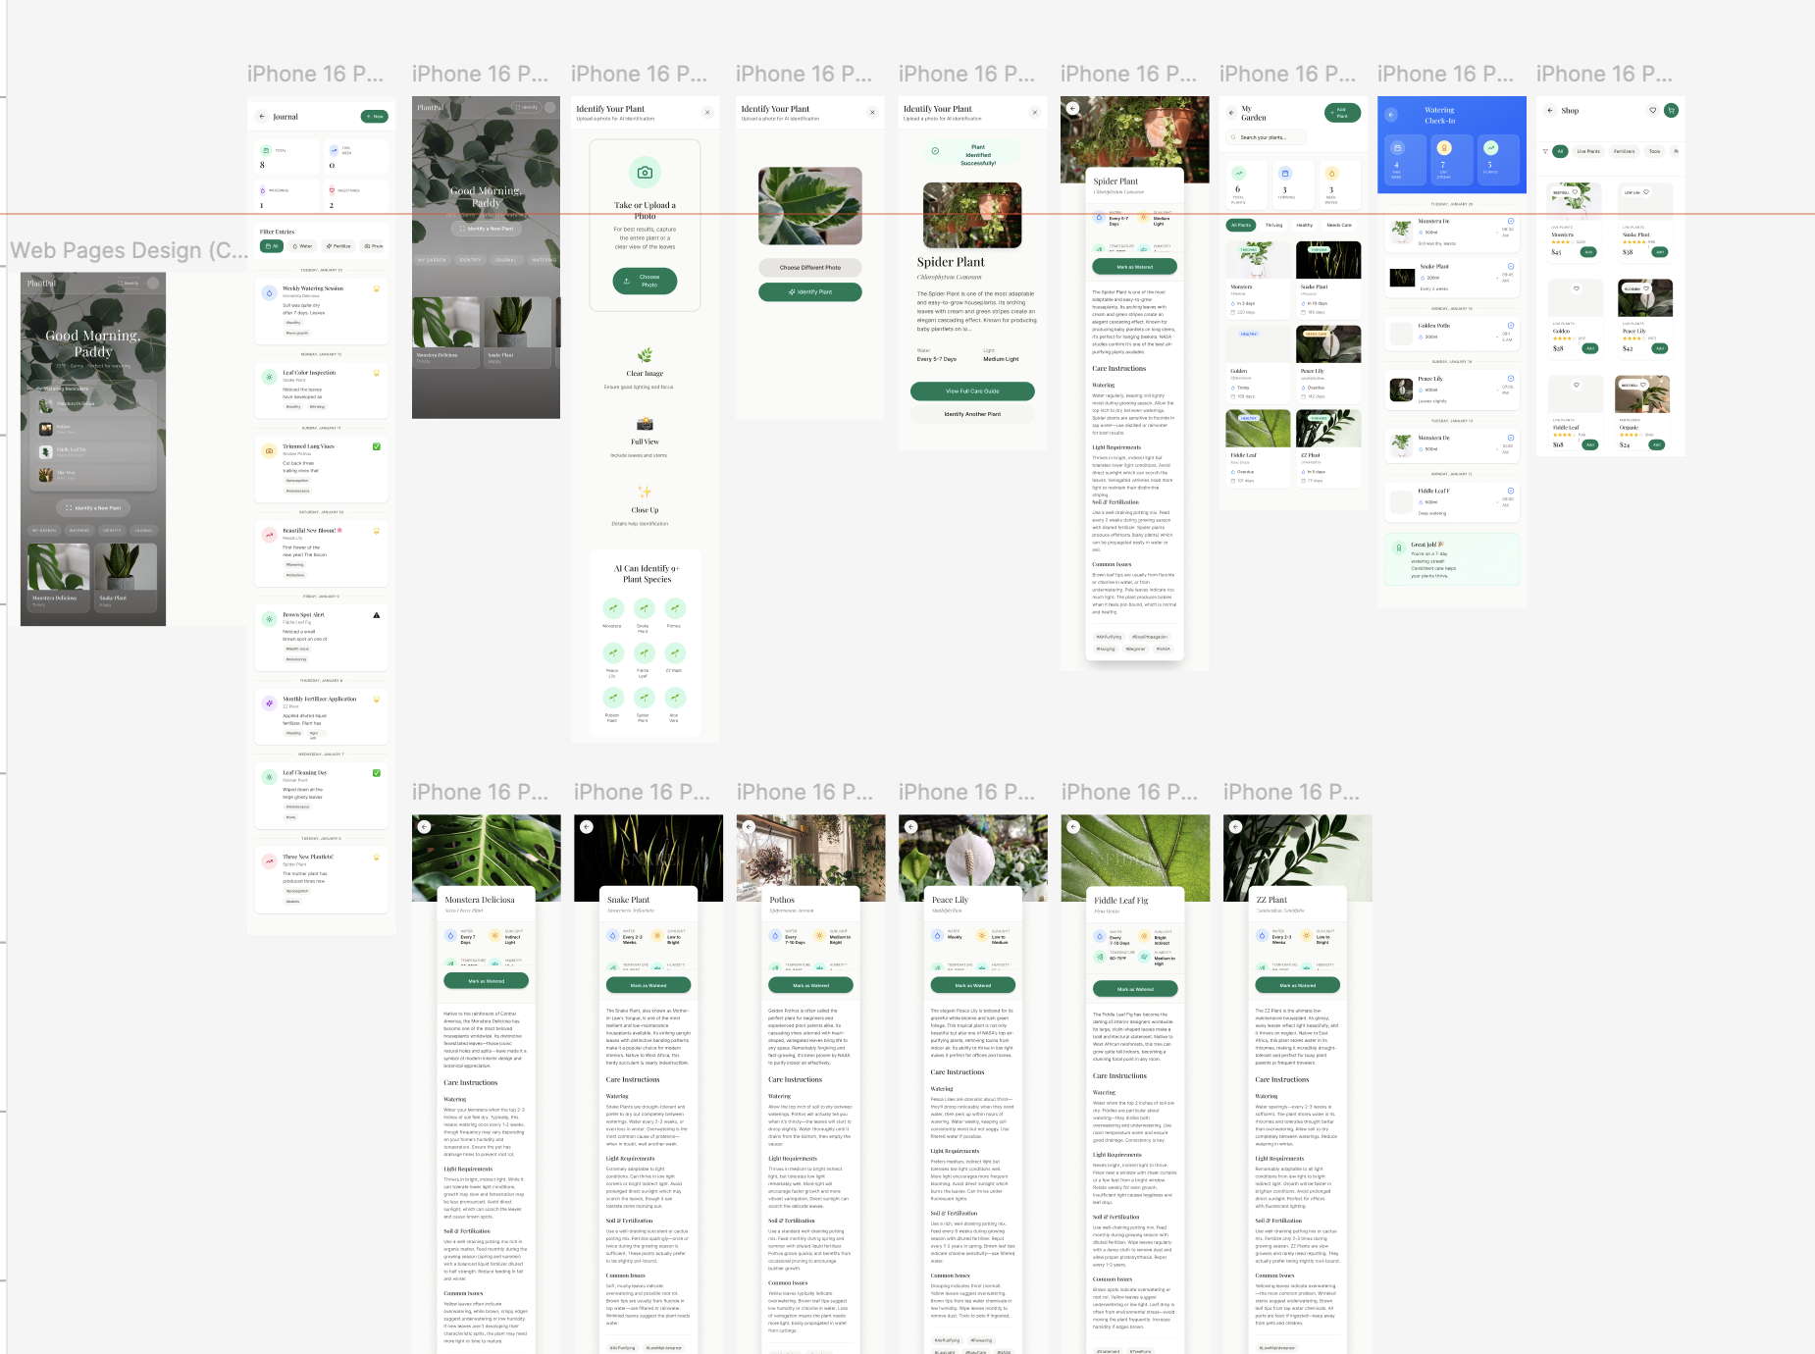The width and height of the screenshot is (1815, 1354).
Task: Check off Fiddle Leaf F watering entry
Action: coord(1511,491)
